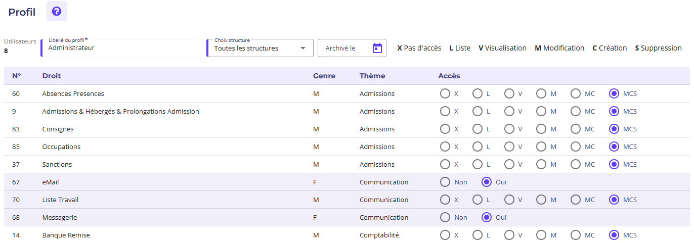
Task: Click the N° column header
Action: [x=17, y=76]
